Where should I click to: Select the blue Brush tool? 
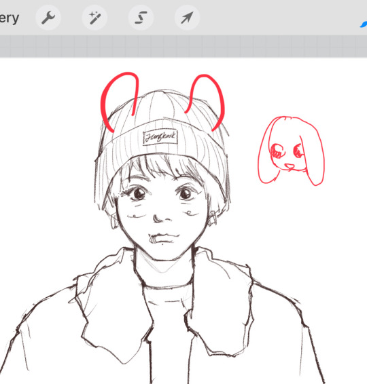(364, 24)
